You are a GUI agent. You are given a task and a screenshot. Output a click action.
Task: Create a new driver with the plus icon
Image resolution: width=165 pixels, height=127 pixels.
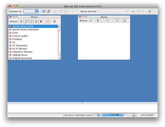21,21
